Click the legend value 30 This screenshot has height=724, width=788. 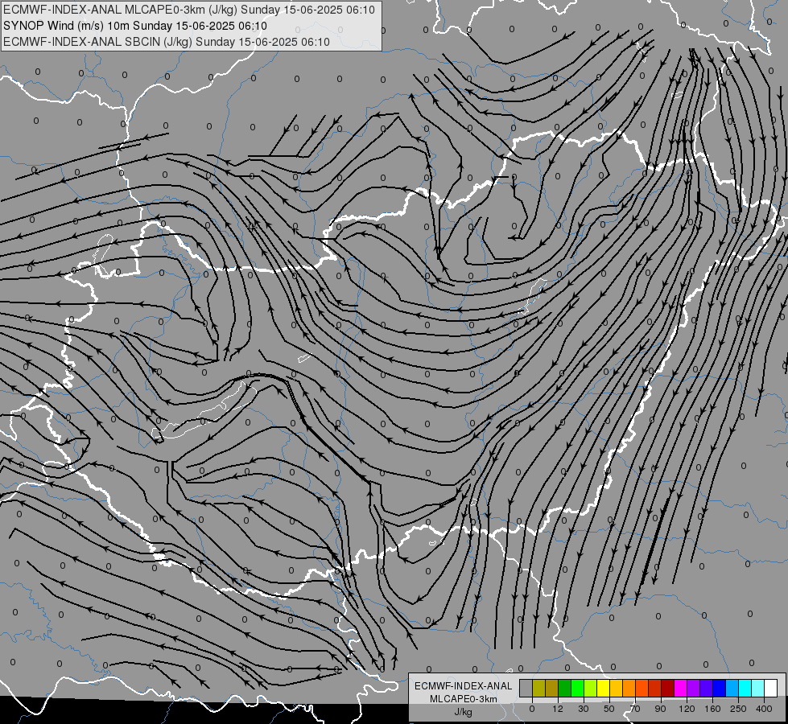tap(584, 709)
